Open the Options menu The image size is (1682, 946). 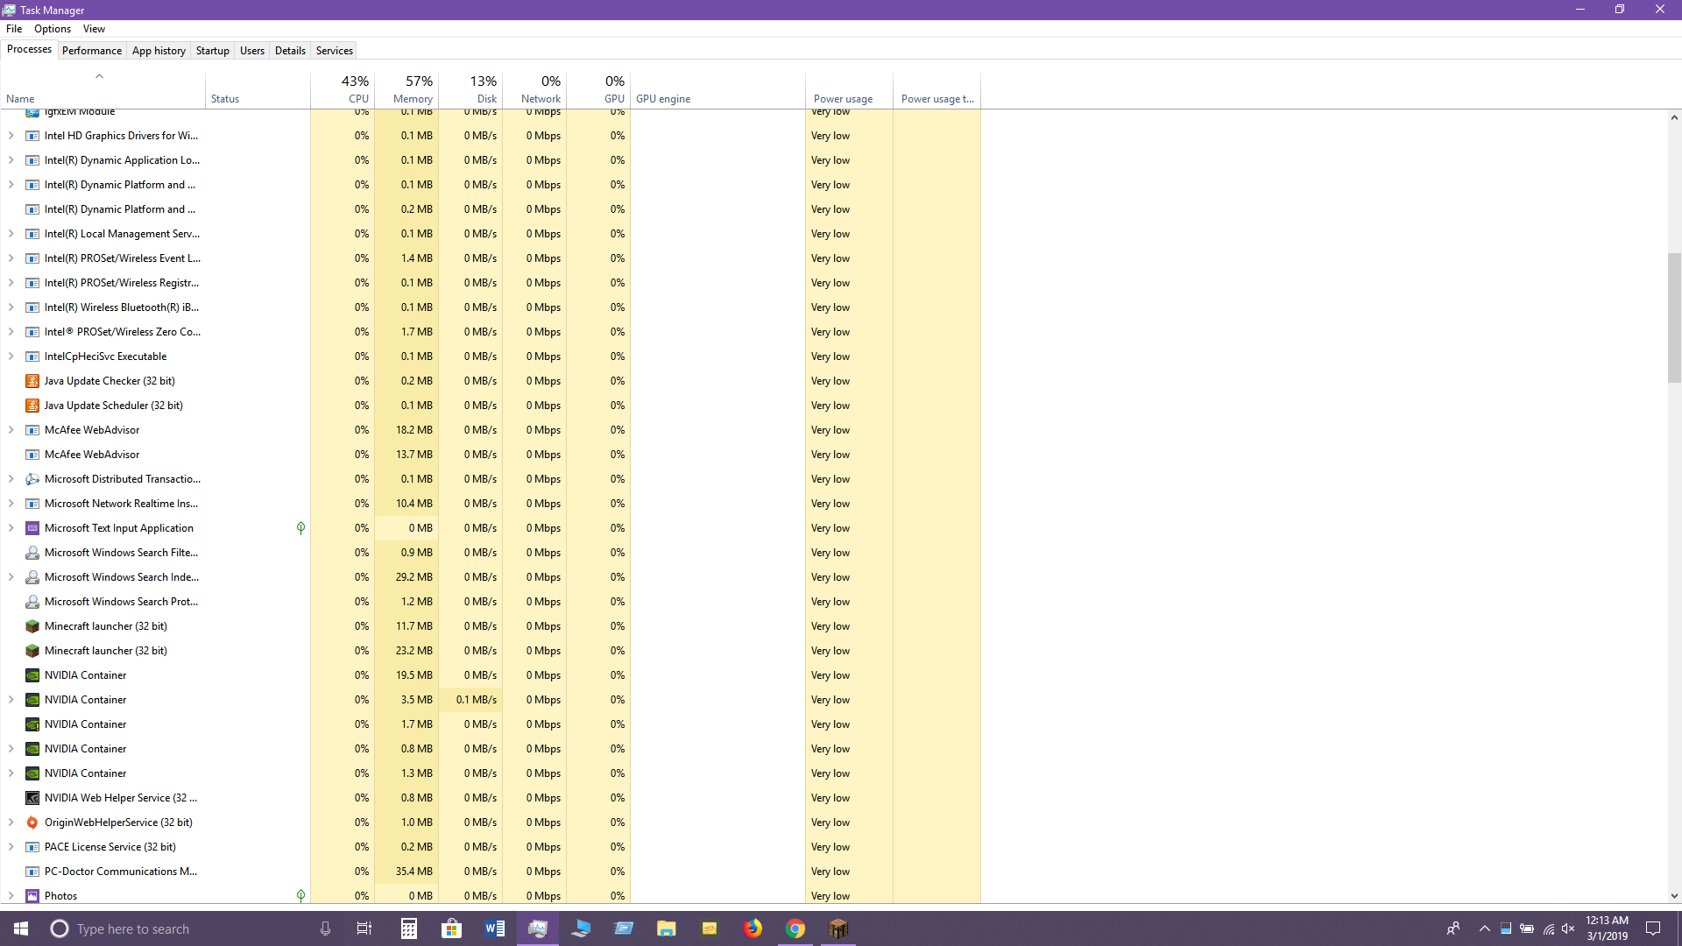click(53, 29)
